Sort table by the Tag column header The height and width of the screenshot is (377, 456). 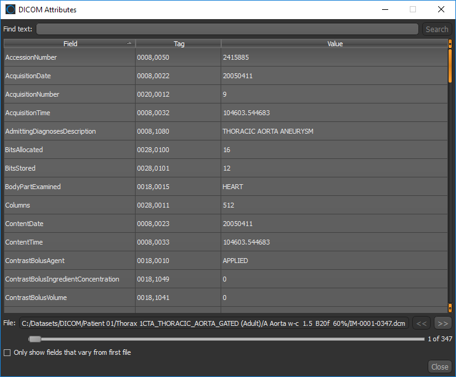[179, 44]
